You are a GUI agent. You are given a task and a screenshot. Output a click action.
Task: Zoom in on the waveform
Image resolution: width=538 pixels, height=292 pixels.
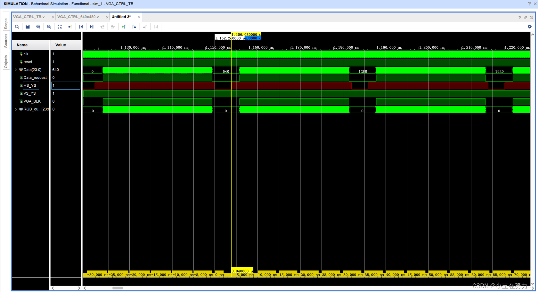[x=38, y=27]
